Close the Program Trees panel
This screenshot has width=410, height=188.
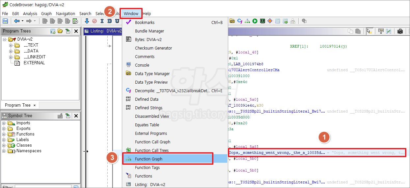pyautogui.click(x=76, y=31)
